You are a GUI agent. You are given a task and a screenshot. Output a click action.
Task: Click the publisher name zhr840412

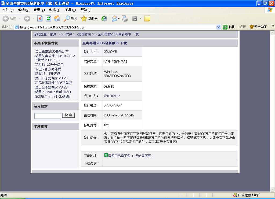pyautogui.click(x=112, y=96)
